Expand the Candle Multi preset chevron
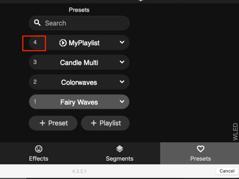The width and height of the screenshot is (239, 179). coord(122,62)
